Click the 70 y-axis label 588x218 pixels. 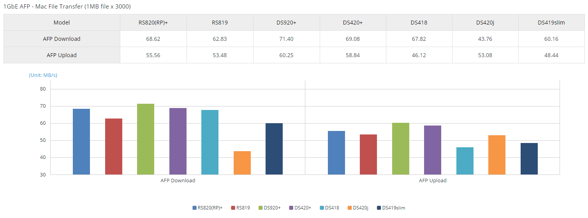click(x=43, y=106)
